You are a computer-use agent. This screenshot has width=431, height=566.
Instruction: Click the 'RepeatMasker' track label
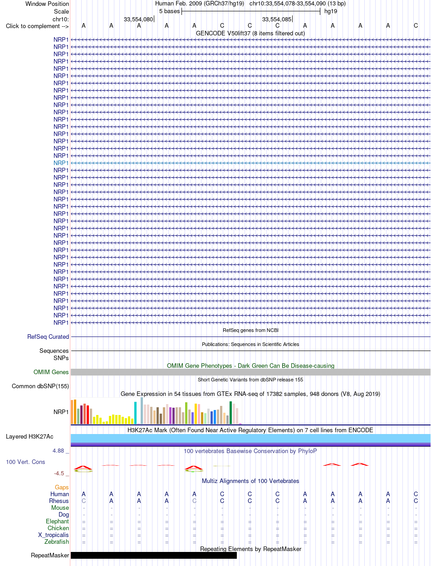50,556
